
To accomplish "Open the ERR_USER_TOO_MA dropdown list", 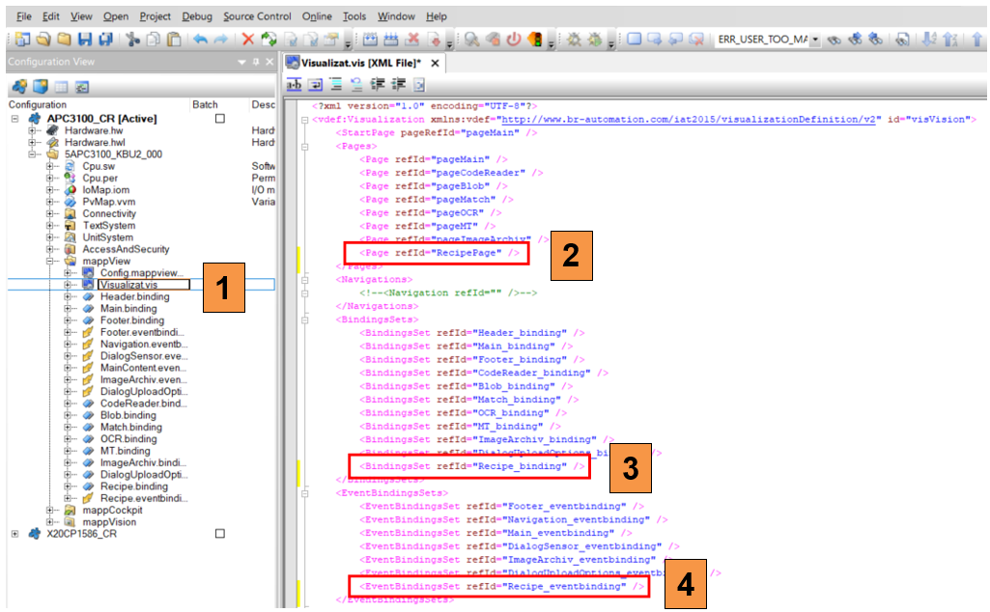I will [816, 40].
